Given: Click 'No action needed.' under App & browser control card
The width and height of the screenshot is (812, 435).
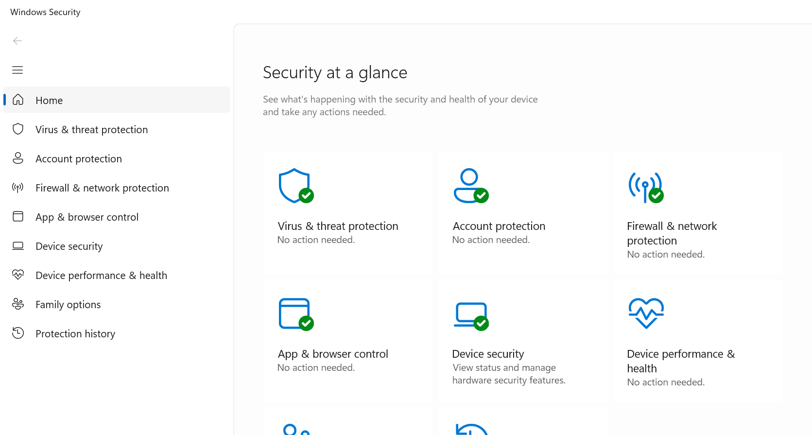Looking at the screenshot, I should [316, 367].
